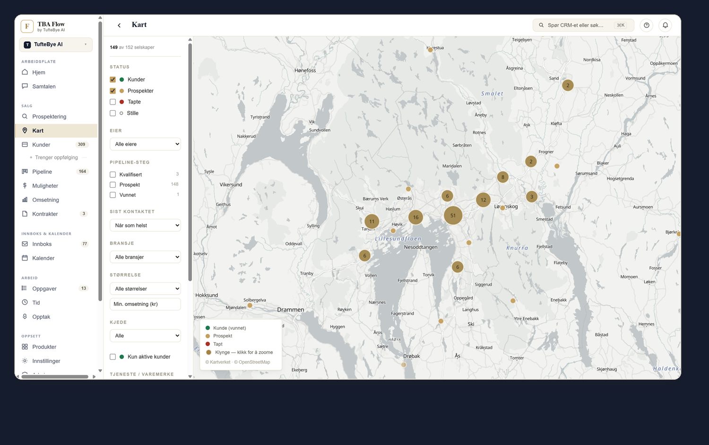Image resolution: width=709 pixels, height=445 pixels.
Task: Open Trenger oppfølging sub-item
Action: click(x=56, y=157)
